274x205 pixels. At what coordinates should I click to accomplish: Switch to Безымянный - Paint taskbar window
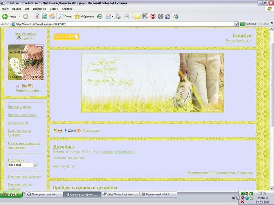pos(158,194)
